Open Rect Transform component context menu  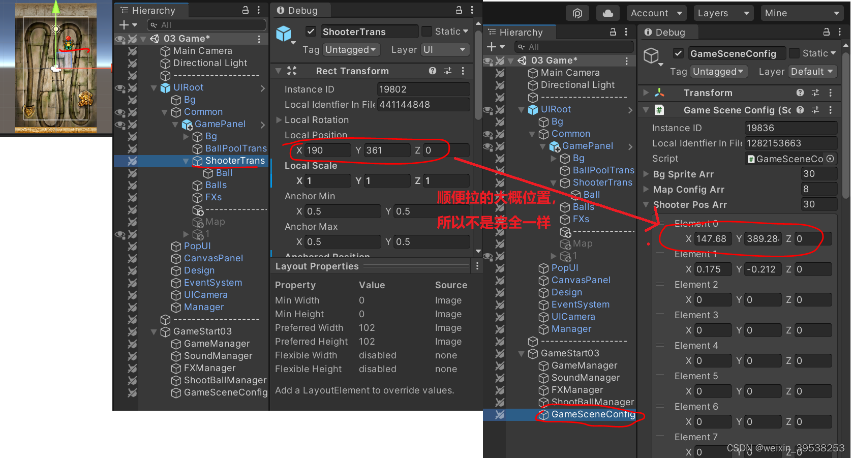[x=463, y=71]
